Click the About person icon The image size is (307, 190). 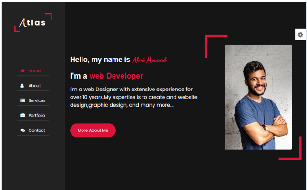(x=22, y=86)
